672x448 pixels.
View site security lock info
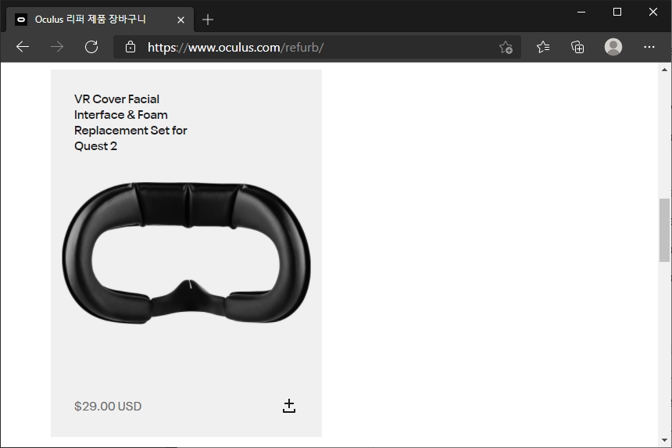(130, 47)
